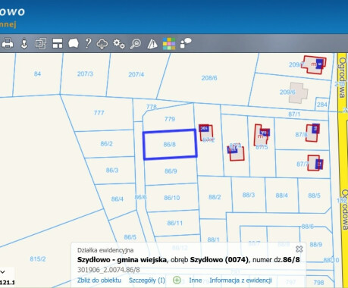Expand the chevron at bottom-left corner
348x288 pixels.
point(3,272)
